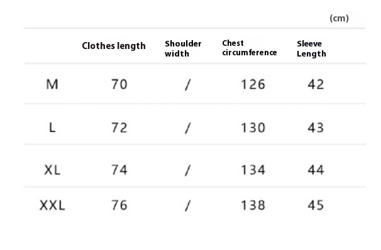Click the Clothes length column header
Image resolution: width=381 pixels, height=250 pixels.
pos(114,46)
